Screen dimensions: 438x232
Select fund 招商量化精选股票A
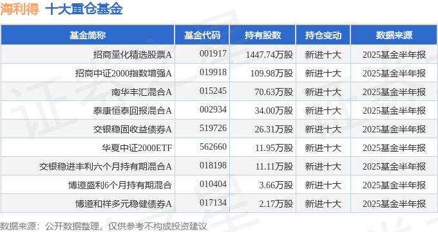pos(133,55)
